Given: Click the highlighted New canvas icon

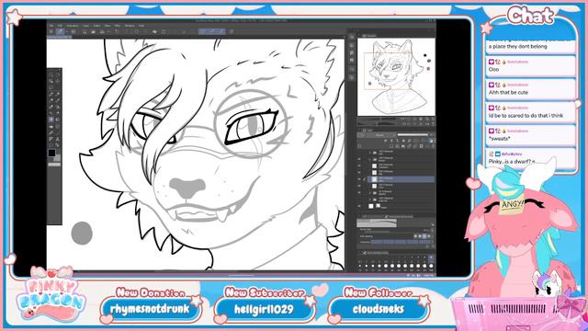Looking at the screenshot, I should 60,31.
